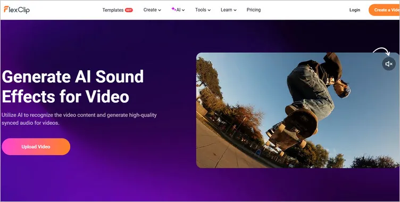This screenshot has width=400, height=202.
Task: Click the 'Utilize AI to recognize' description text
Action: pos(79,119)
